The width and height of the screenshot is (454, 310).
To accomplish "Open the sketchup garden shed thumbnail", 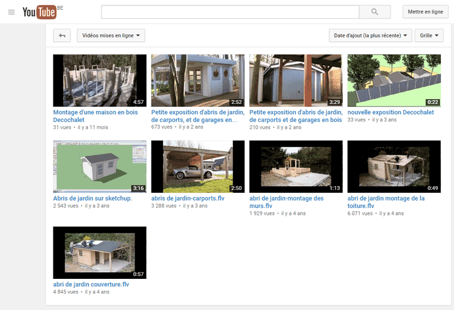I will pyautogui.click(x=99, y=167).
